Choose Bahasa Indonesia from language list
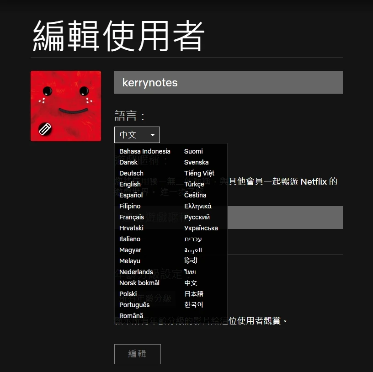 point(144,151)
